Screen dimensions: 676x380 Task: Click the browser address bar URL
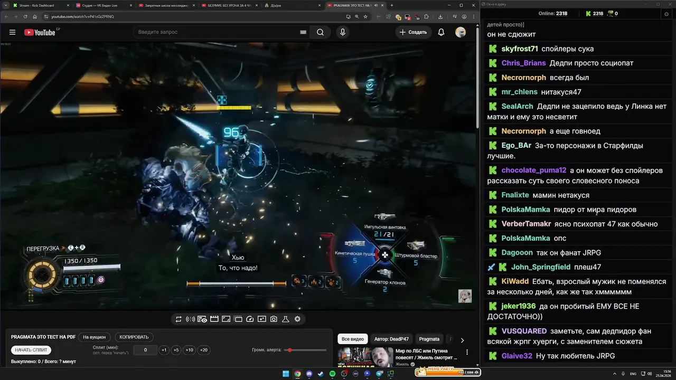(x=82, y=16)
